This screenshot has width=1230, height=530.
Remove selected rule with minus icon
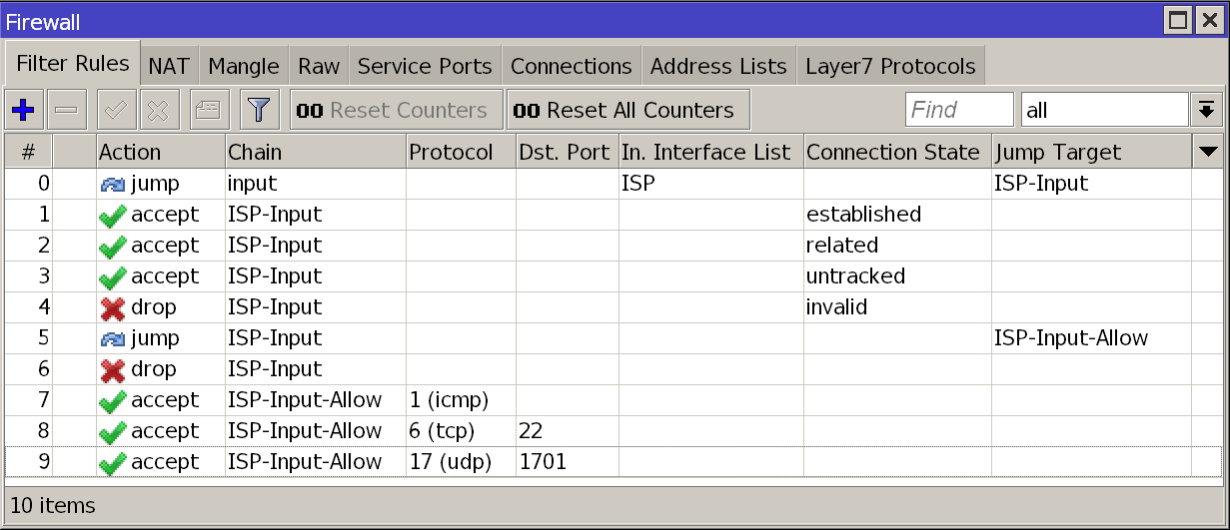(x=67, y=110)
